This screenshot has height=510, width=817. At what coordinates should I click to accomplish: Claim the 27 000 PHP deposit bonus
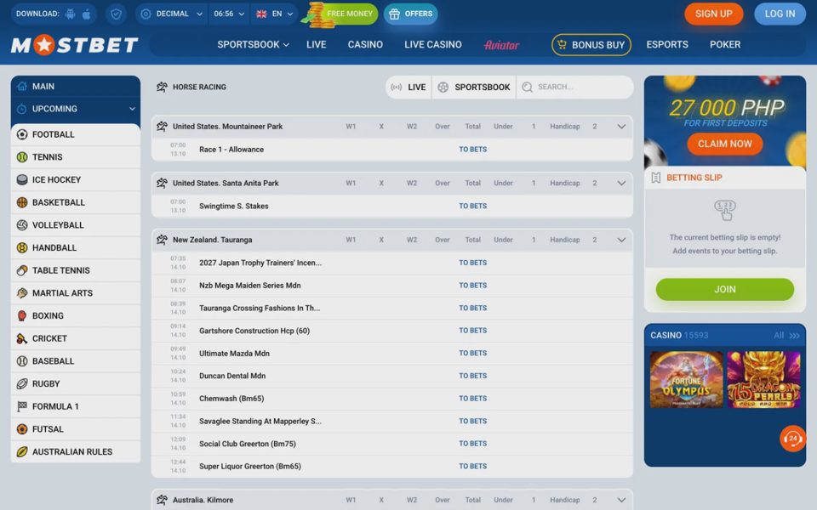coord(725,144)
